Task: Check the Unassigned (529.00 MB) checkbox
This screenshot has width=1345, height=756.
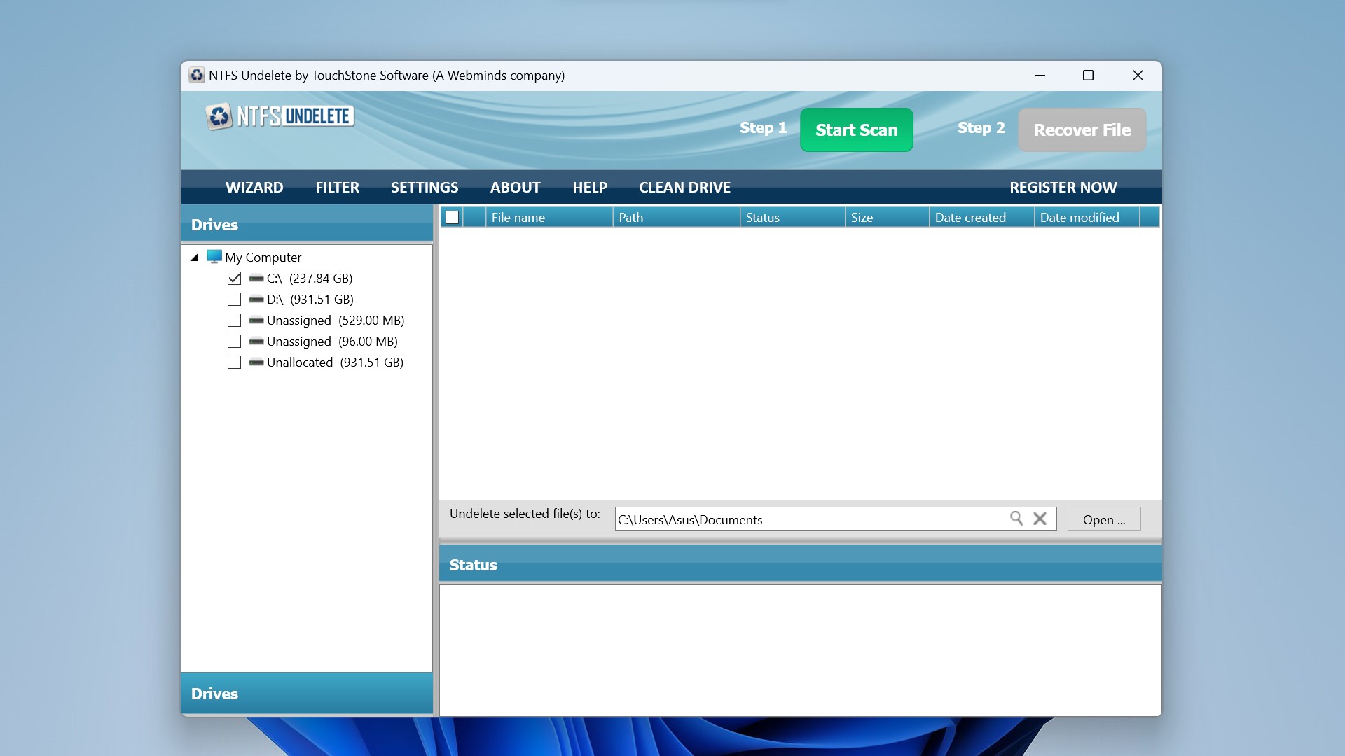Action: [234, 321]
